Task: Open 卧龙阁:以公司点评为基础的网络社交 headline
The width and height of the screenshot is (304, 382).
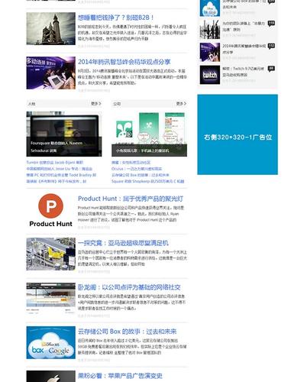Action: tap(129, 287)
